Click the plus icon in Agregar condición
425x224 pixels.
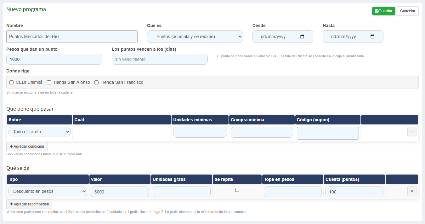(x=11, y=146)
